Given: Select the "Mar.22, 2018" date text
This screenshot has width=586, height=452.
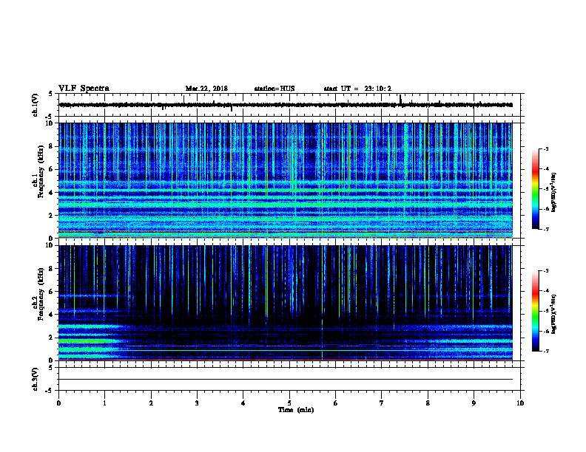Looking at the screenshot, I should point(206,89).
